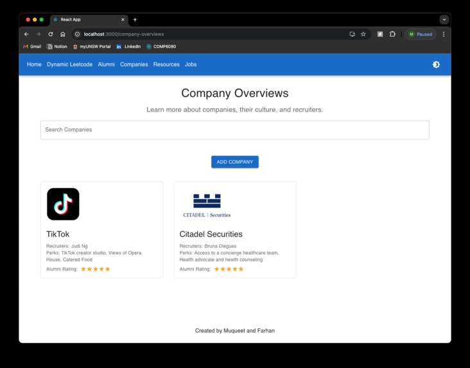Screen dimensions: 470x368
Task: Click the fifth star of the TikTok rating
Action: pos(108,269)
